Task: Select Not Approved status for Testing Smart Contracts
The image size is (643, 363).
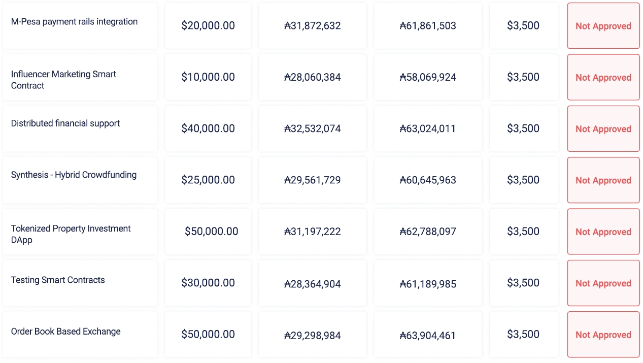Action: click(603, 283)
